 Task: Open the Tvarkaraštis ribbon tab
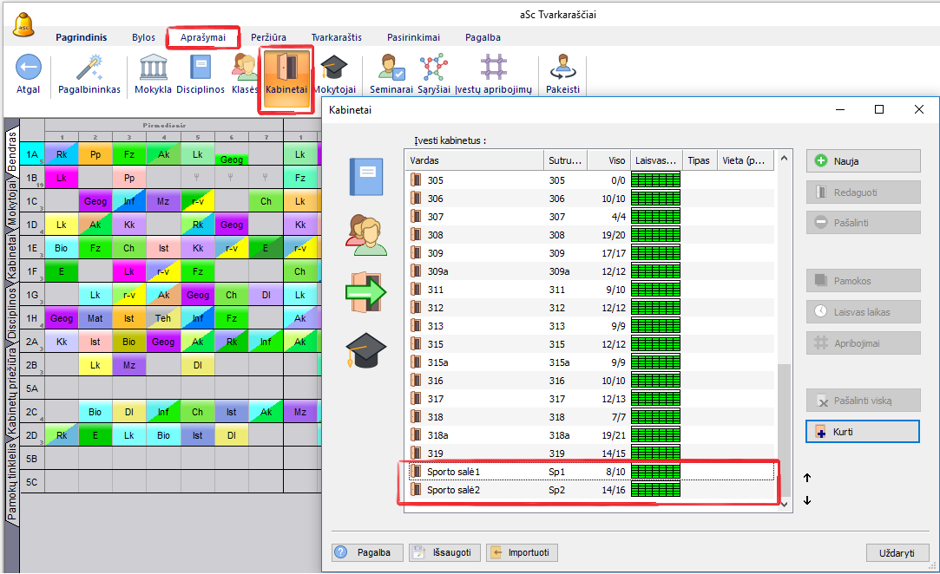[337, 37]
